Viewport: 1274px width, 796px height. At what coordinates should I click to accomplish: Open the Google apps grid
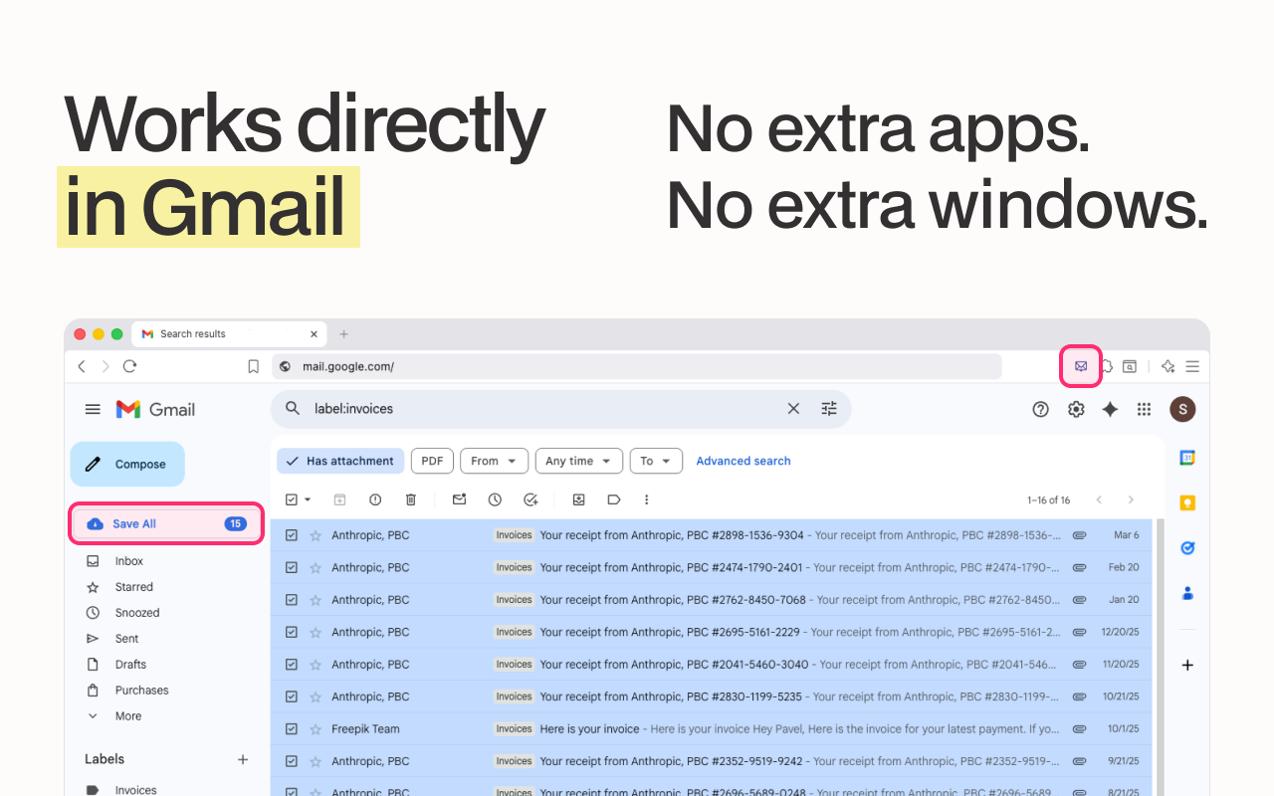point(1145,409)
